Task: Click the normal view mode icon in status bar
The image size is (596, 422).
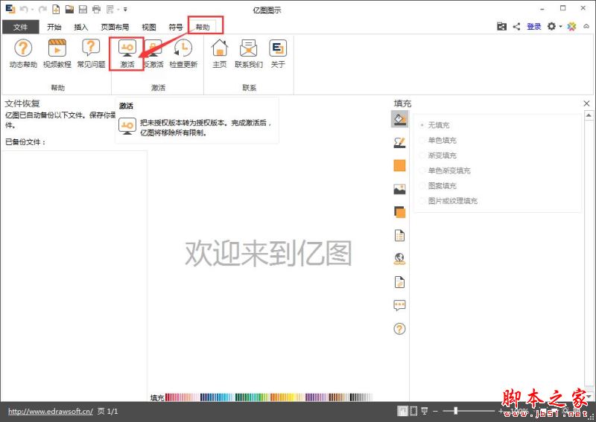Action: click(402, 411)
